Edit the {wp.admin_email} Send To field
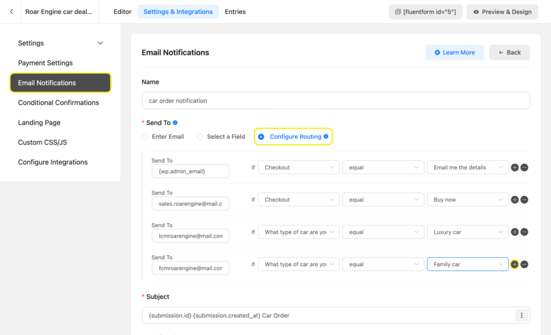 click(190, 171)
